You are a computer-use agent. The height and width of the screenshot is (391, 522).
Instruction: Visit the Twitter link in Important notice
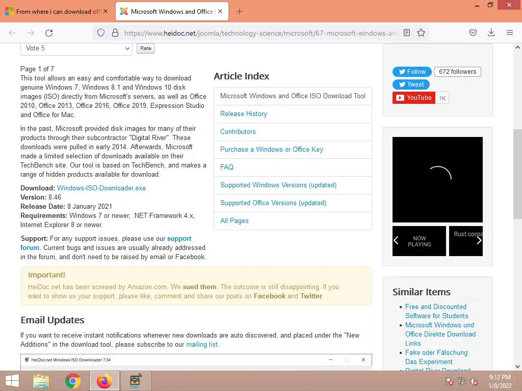tap(311, 296)
